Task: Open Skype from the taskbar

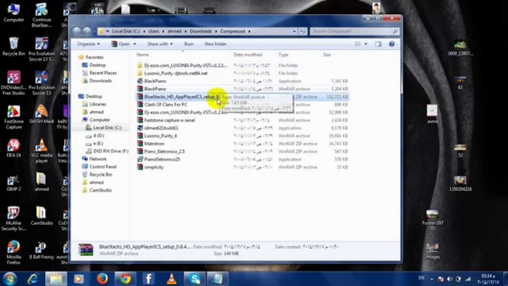Action: pyautogui.click(x=195, y=279)
